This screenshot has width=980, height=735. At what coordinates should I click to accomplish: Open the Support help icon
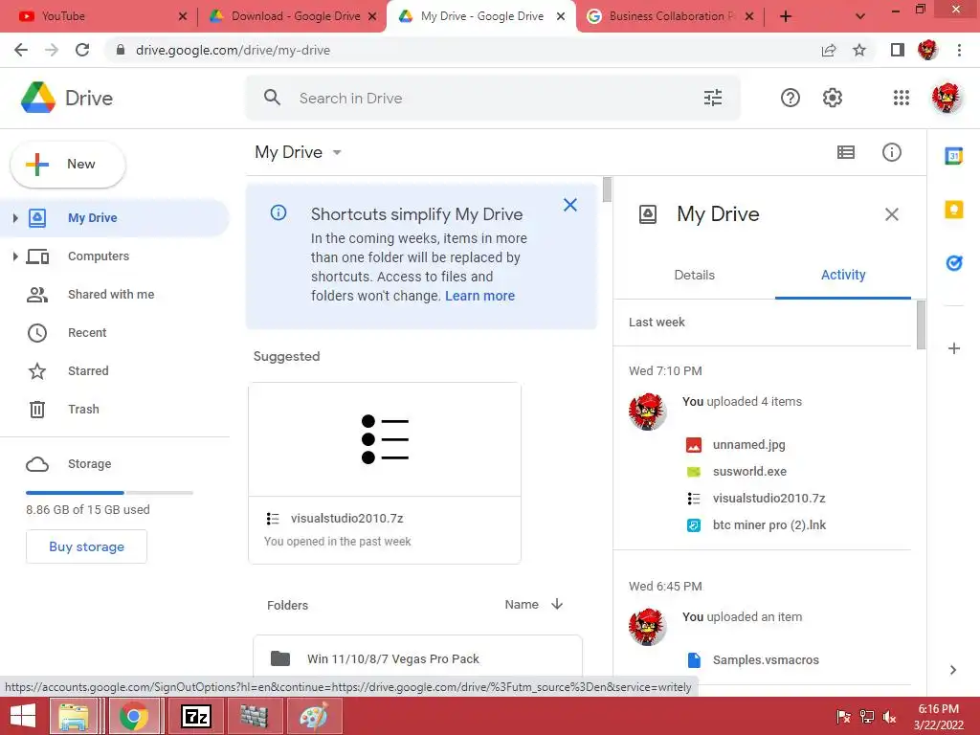click(790, 98)
